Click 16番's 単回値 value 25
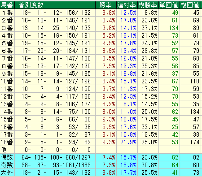Viewport: 202px width, 177px height. click(x=175, y=127)
